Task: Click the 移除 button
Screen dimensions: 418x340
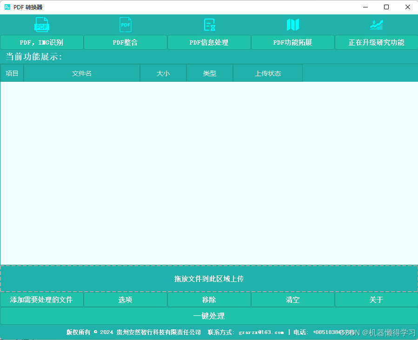Action: click(x=209, y=300)
